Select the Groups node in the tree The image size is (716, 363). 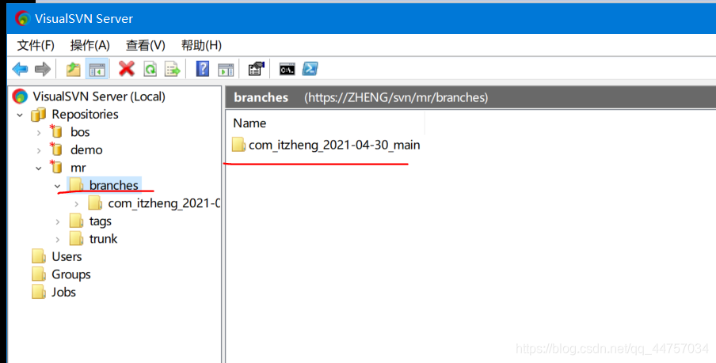pyautogui.click(x=71, y=274)
